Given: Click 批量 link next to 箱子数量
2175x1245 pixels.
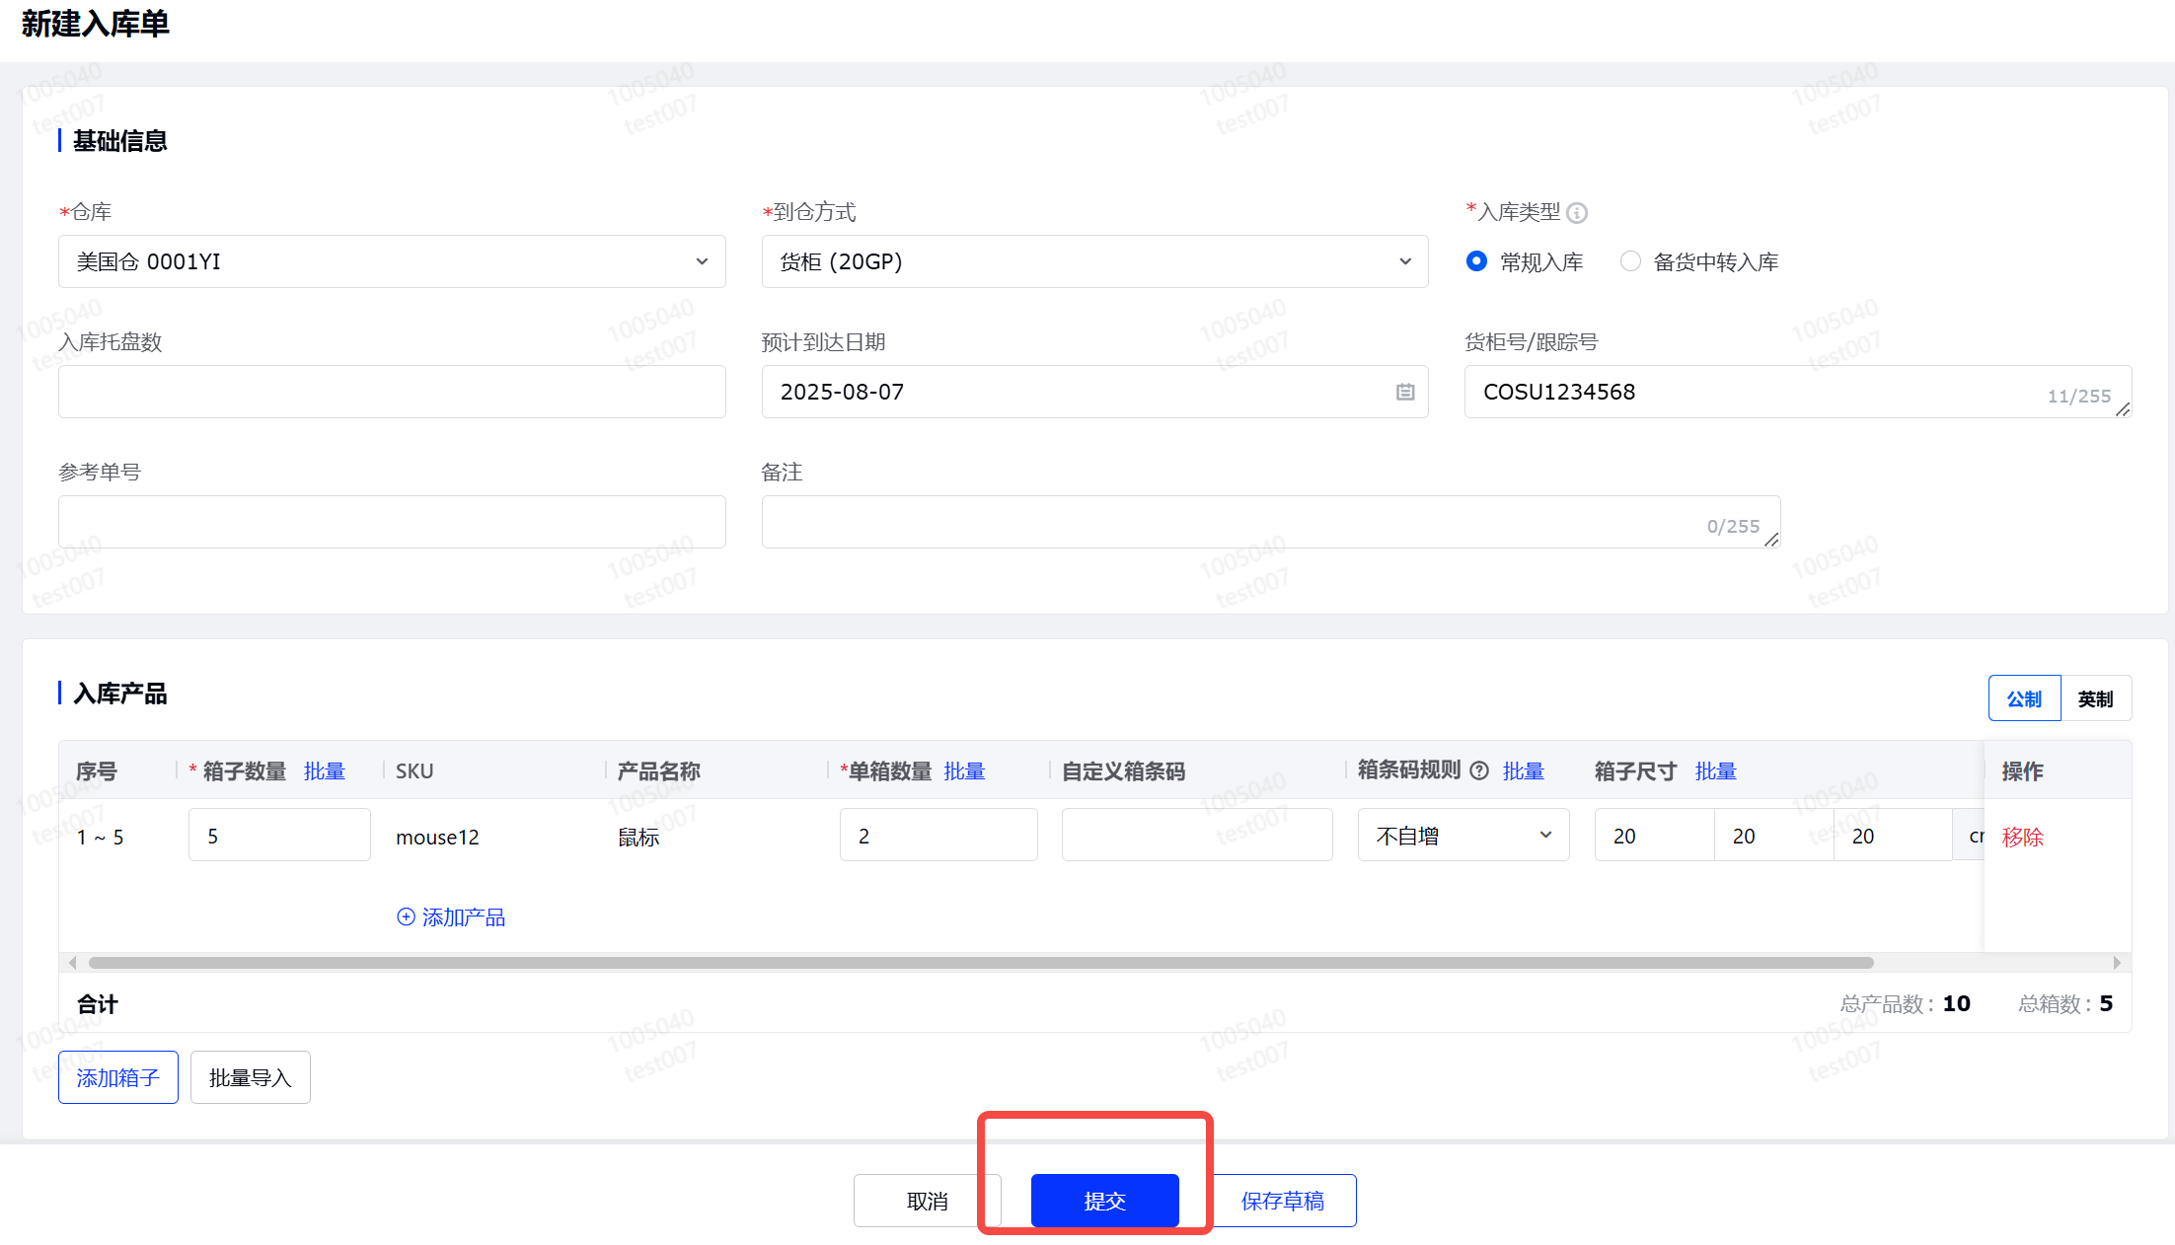Looking at the screenshot, I should tap(324, 770).
